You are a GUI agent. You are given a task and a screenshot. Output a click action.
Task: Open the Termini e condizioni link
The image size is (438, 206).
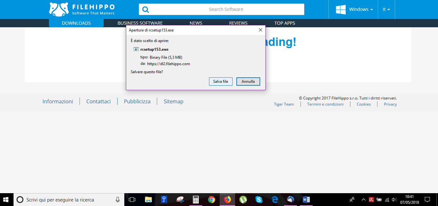pyautogui.click(x=325, y=104)
